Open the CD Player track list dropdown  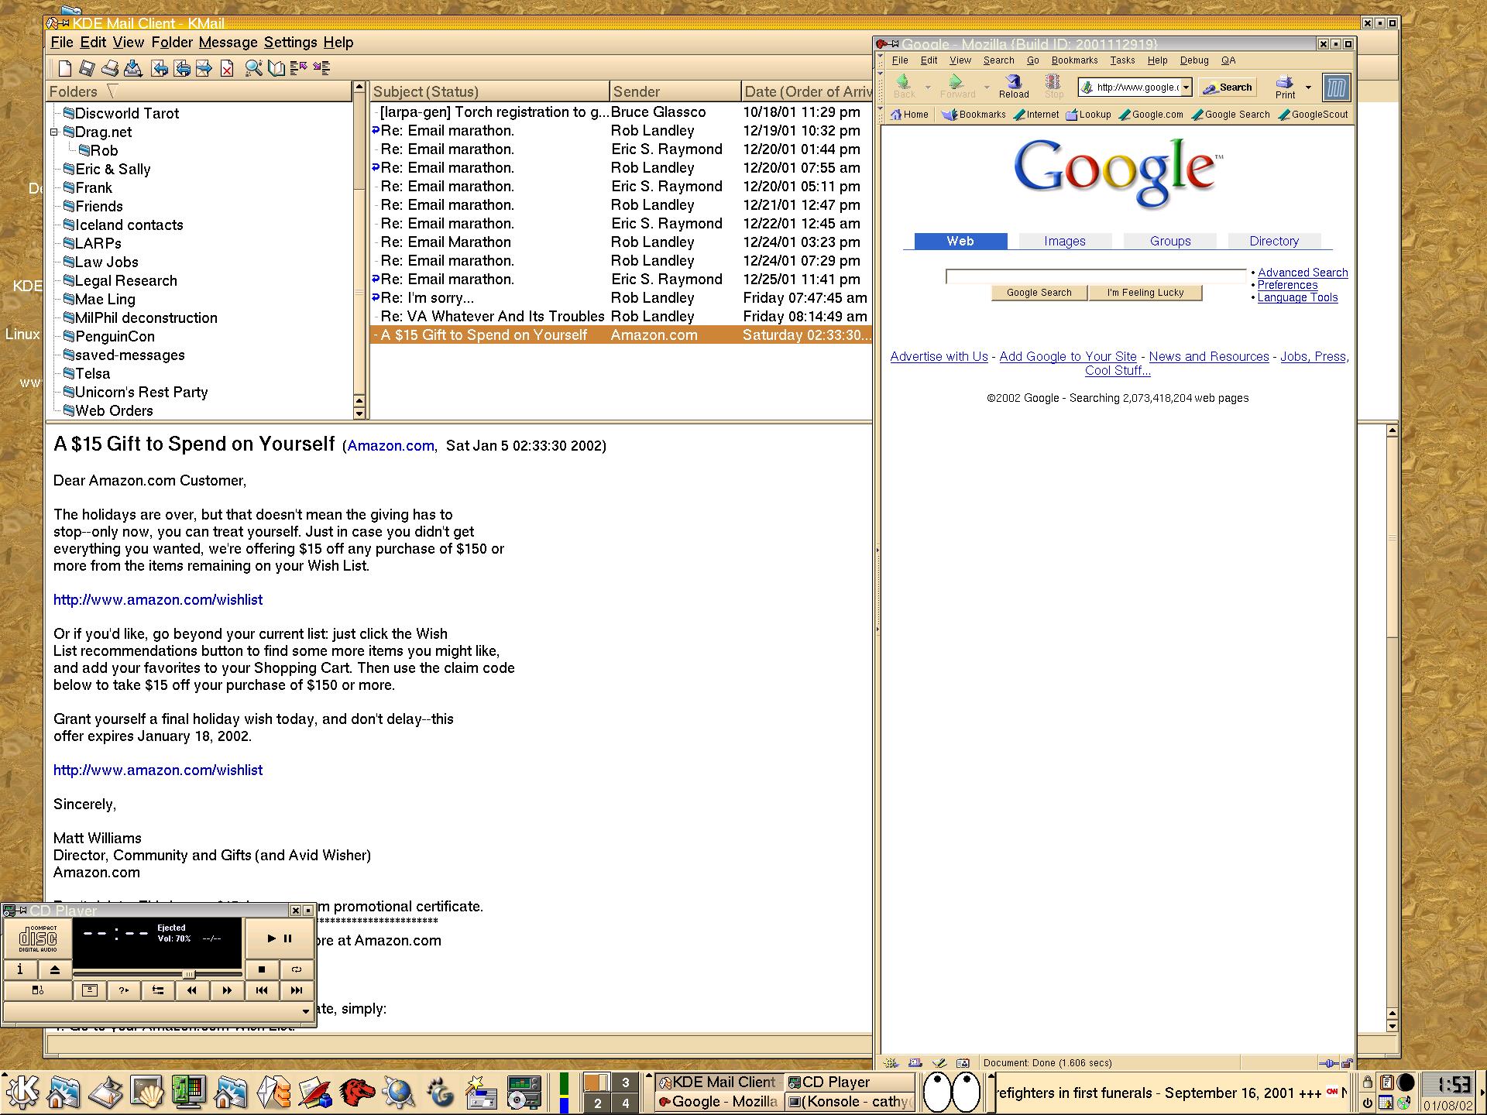(x=305, y=1011)
